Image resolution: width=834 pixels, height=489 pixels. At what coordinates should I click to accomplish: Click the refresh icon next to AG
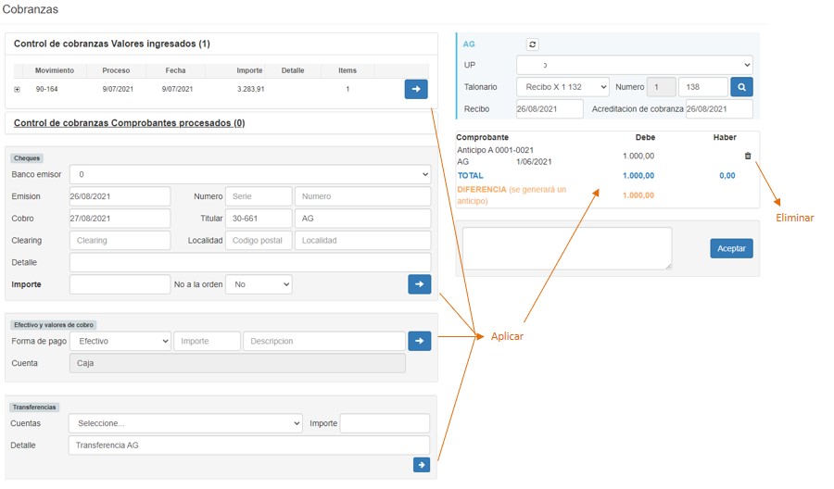pyautogui.click(x=532, y=44)
